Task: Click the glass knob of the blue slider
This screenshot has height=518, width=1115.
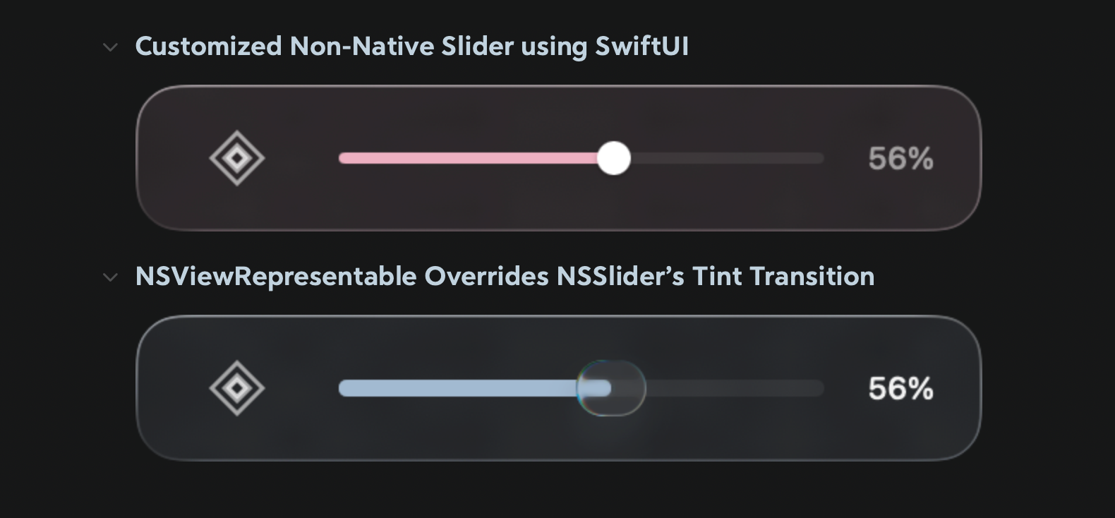Action: 611,388
